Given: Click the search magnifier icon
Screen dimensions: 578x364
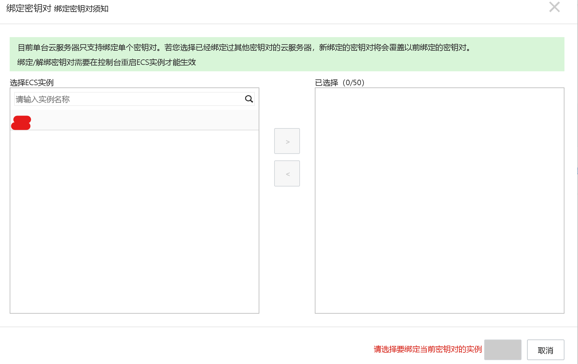Looking at the screenshot, I should pos(249,99).
